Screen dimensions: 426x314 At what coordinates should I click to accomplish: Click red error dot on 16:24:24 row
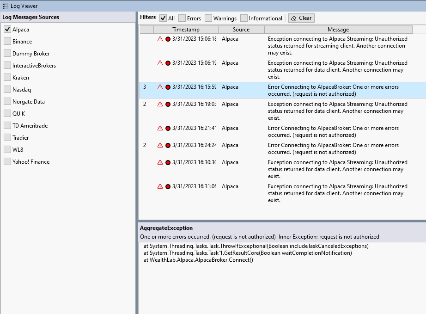coord(168,146)
